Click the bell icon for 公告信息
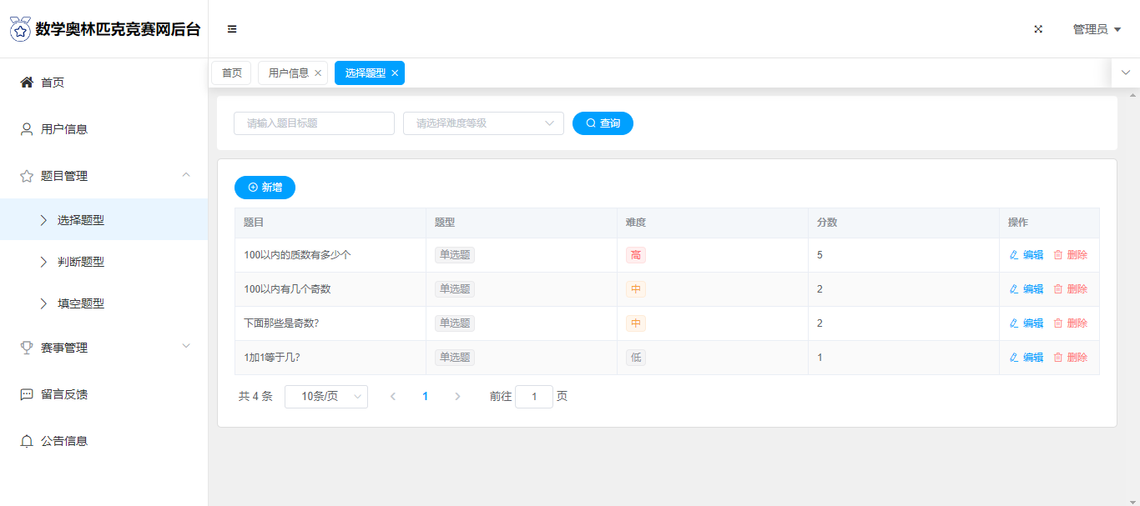Image resolution: width=1140 pixels, height=506 pixels. coord(27,441)
